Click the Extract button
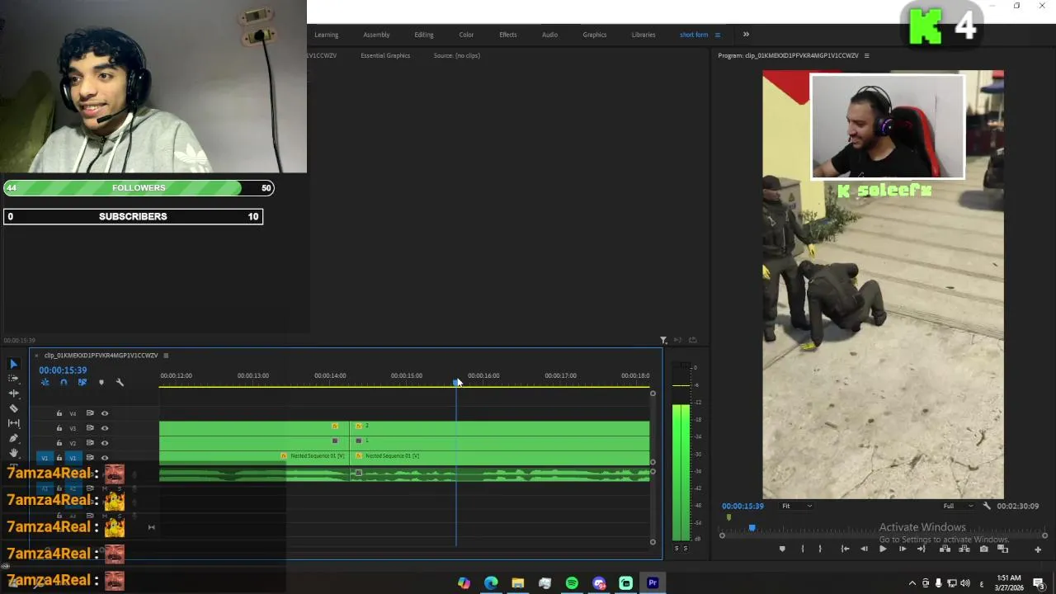The height and width of the screenshot is (594, 1056). tap(964, 549)
